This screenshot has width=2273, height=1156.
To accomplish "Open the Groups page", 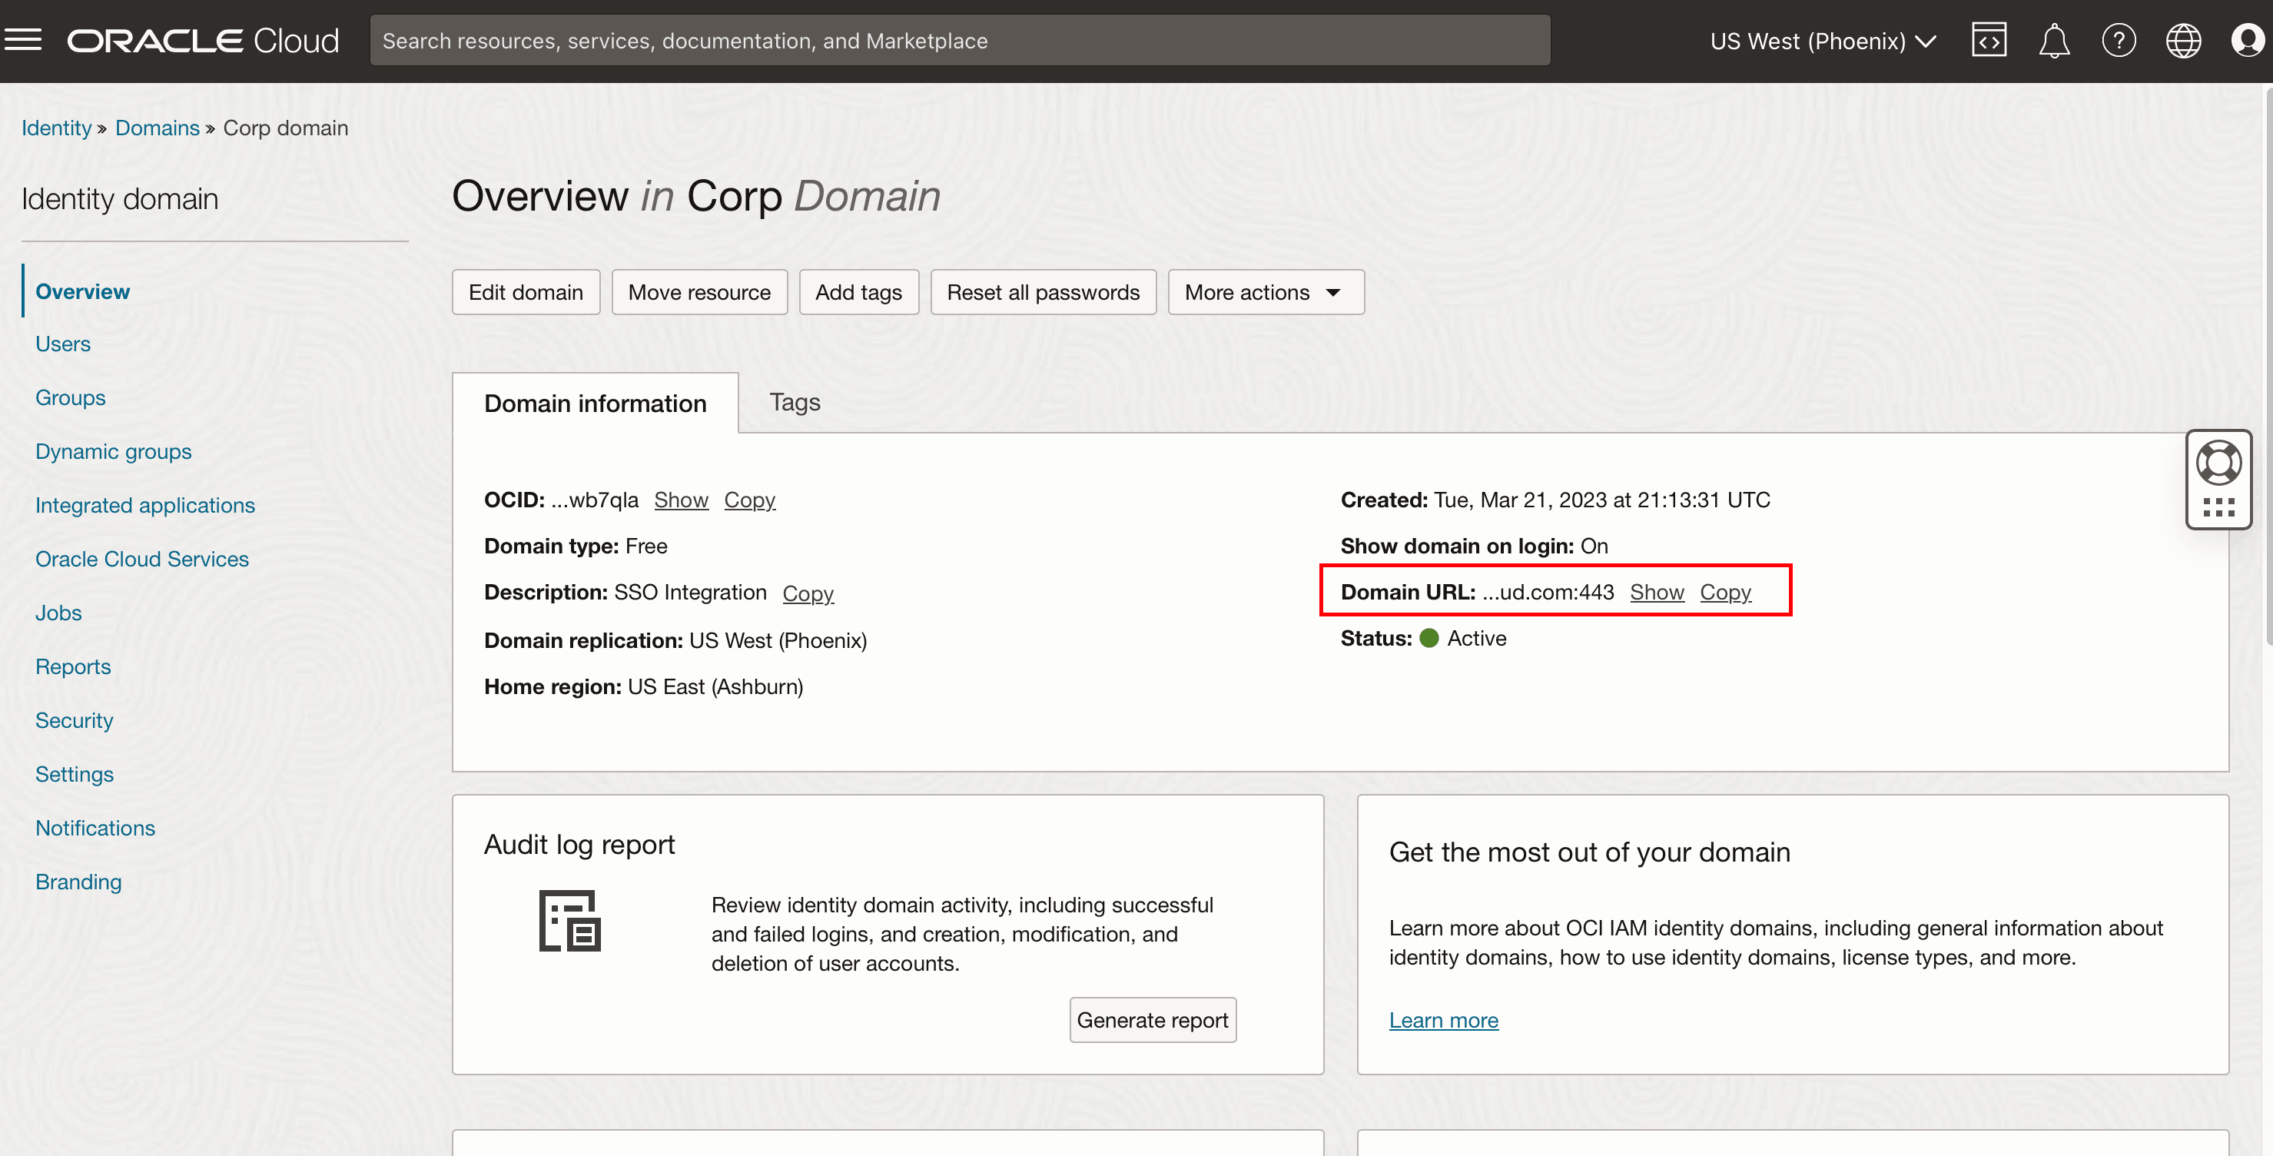I will click(71, 398).
